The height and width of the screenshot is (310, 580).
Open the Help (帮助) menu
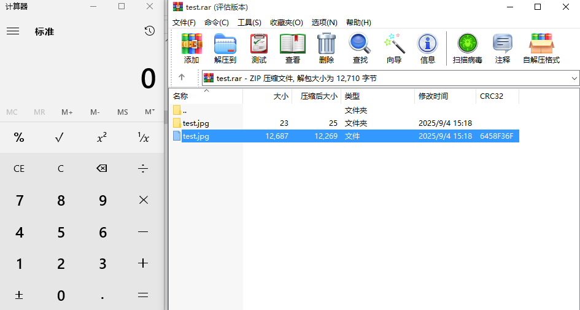358,23
